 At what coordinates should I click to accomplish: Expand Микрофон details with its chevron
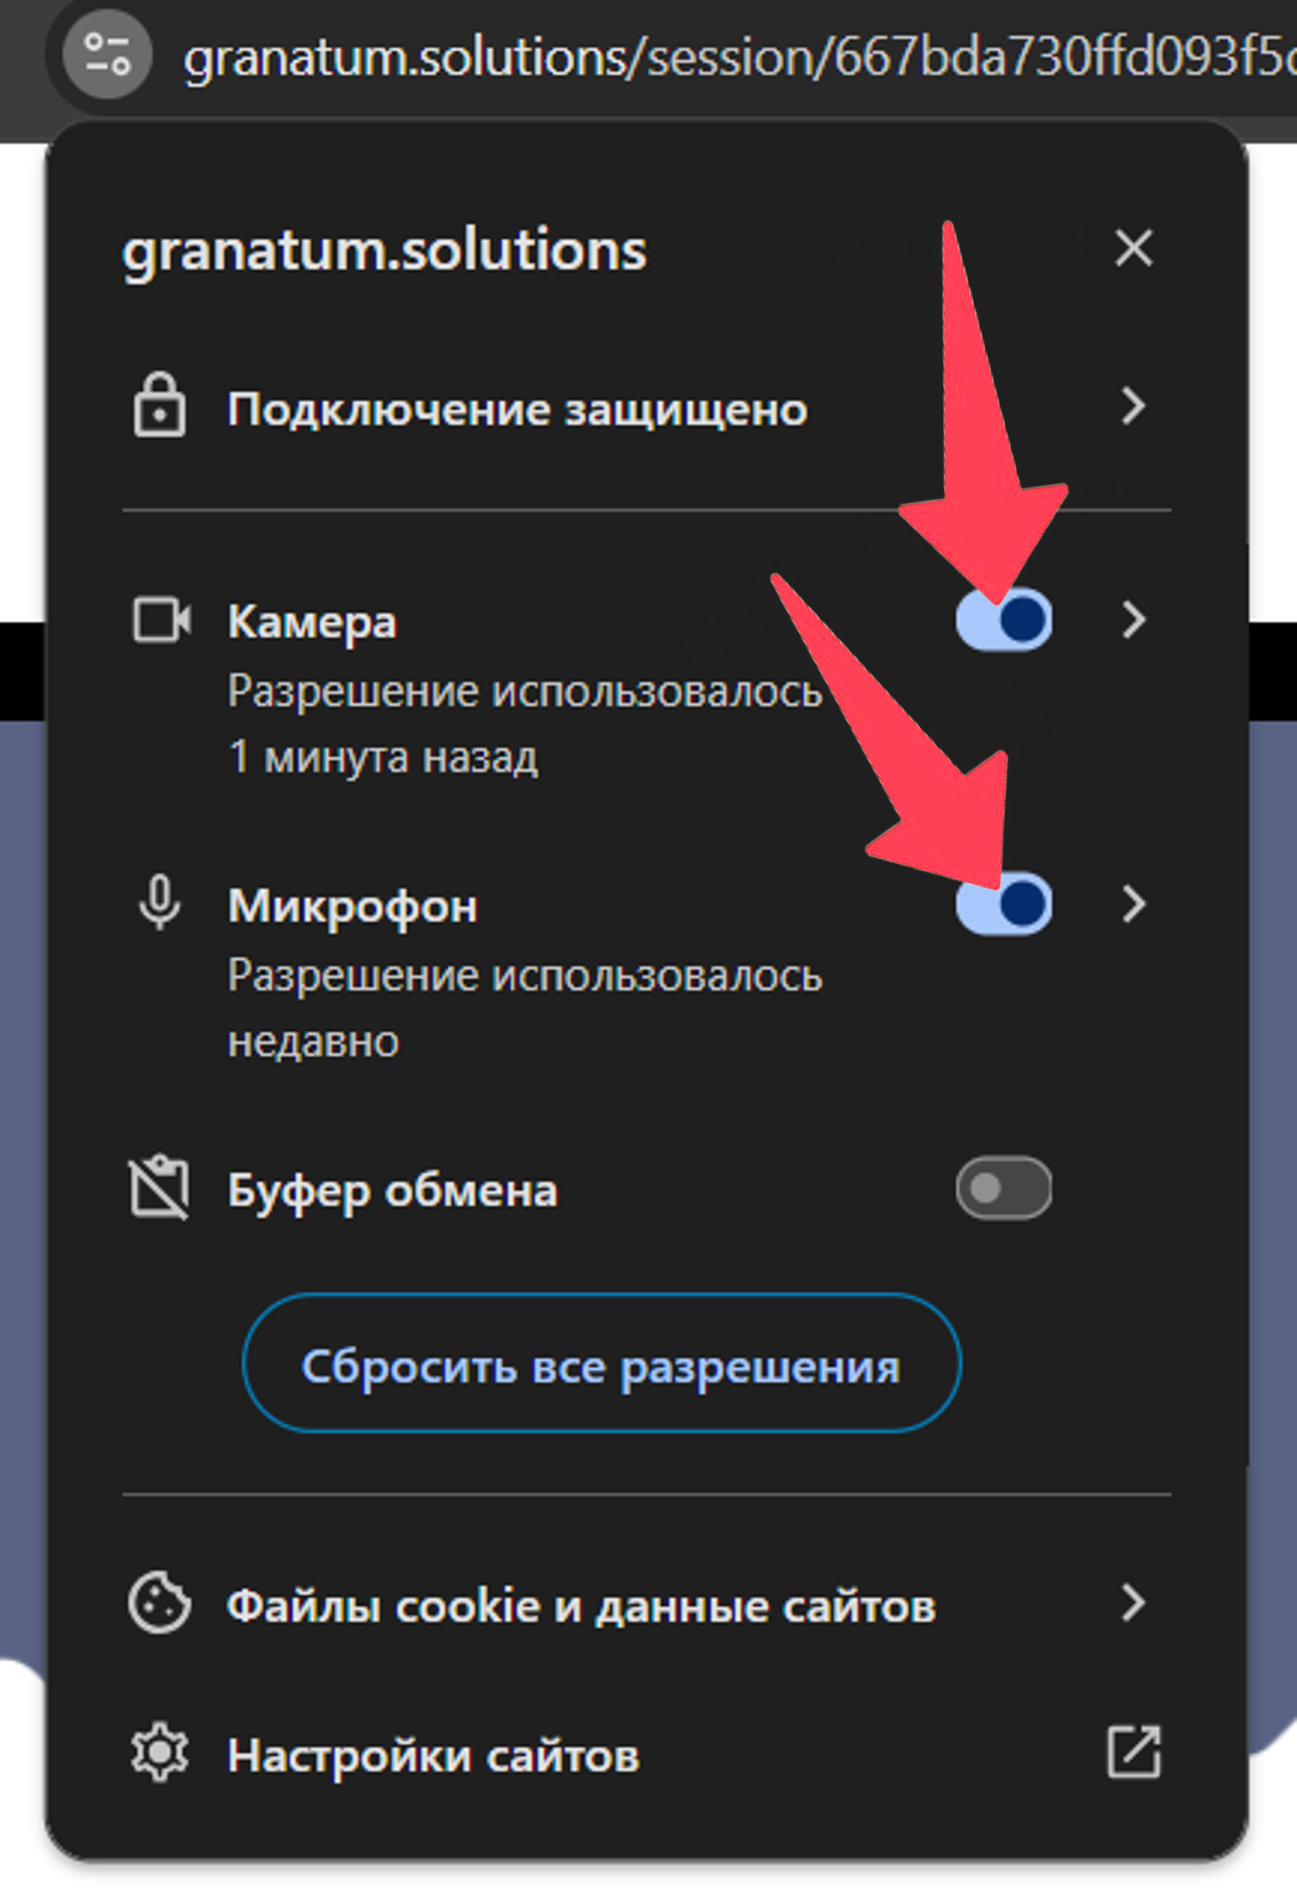click(x=1133, y=904)
